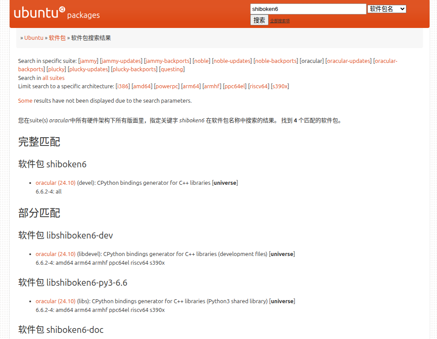Image resolution: width=437 pixels, height=339 pixels.
Task: Click the version line under libshiboken6-py3-6.6
Action: coord(100,310)
